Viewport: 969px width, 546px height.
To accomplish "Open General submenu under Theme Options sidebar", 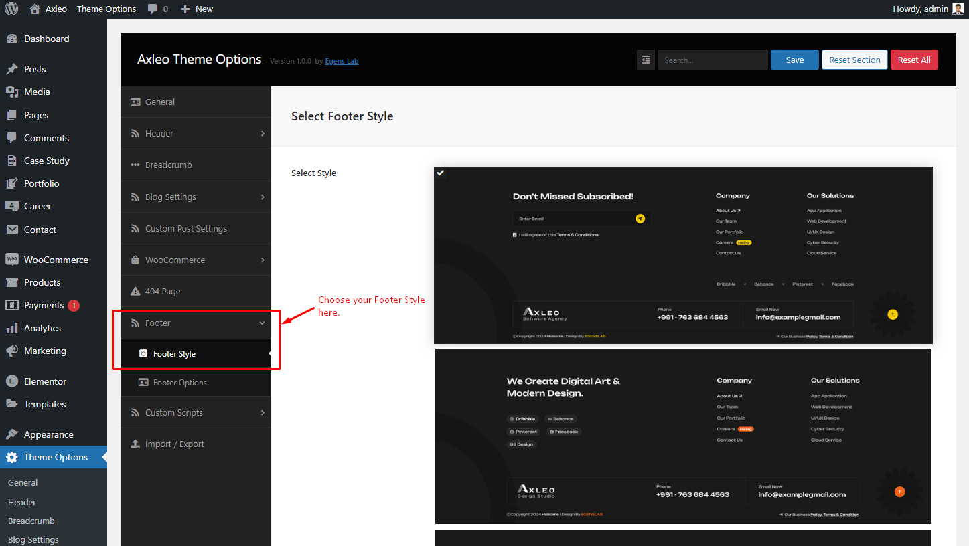I will 23,482.
